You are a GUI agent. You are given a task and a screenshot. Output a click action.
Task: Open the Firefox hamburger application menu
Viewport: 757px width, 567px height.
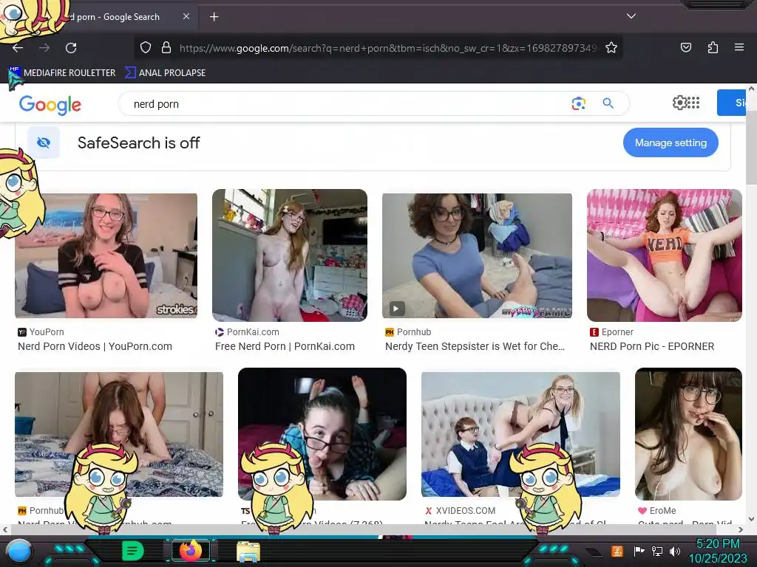[x=739, y=47]
